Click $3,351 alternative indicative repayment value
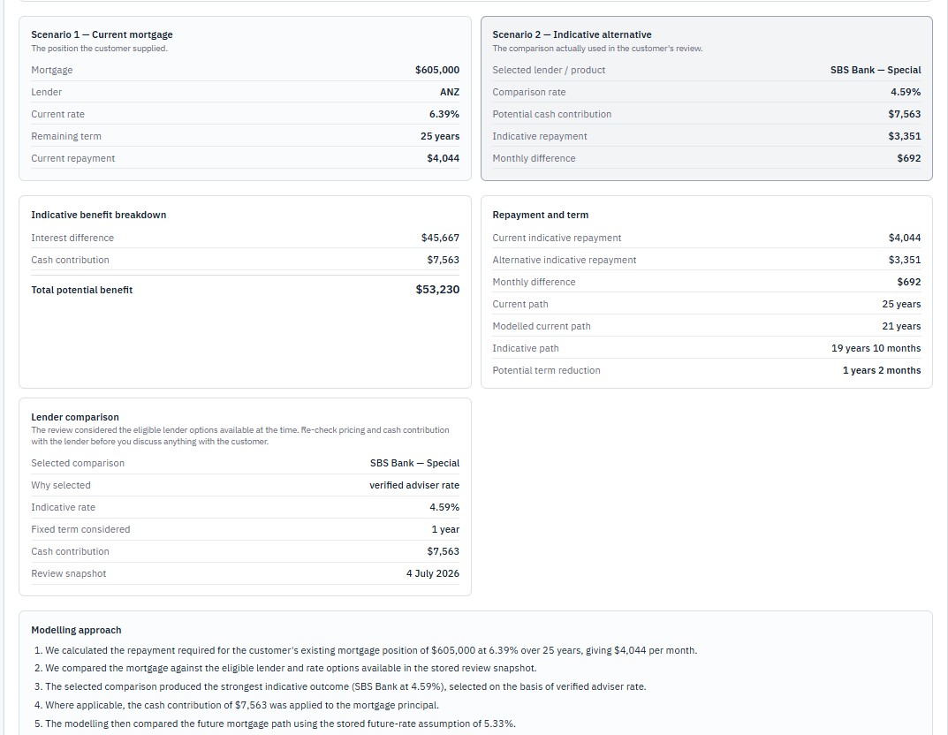 (x=905, y=260)
